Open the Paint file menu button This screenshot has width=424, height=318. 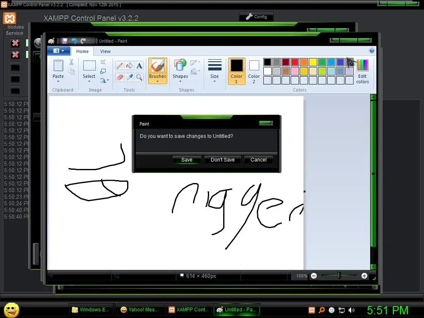(x=59, y=51)
